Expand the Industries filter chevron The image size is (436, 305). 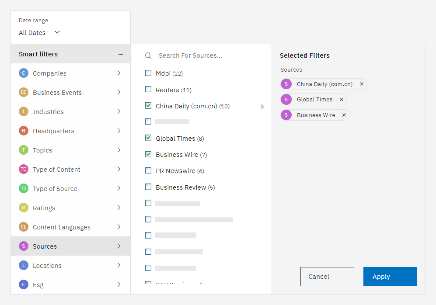coord(119,111)
